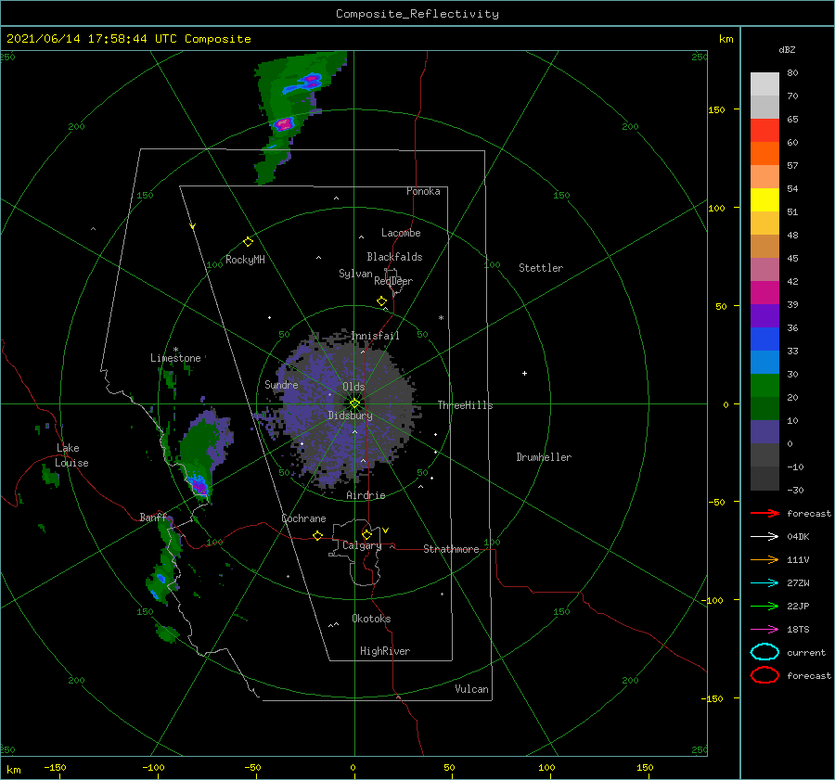
Task: Click the magenta storm core northeast of Banff
Action: 199,486
